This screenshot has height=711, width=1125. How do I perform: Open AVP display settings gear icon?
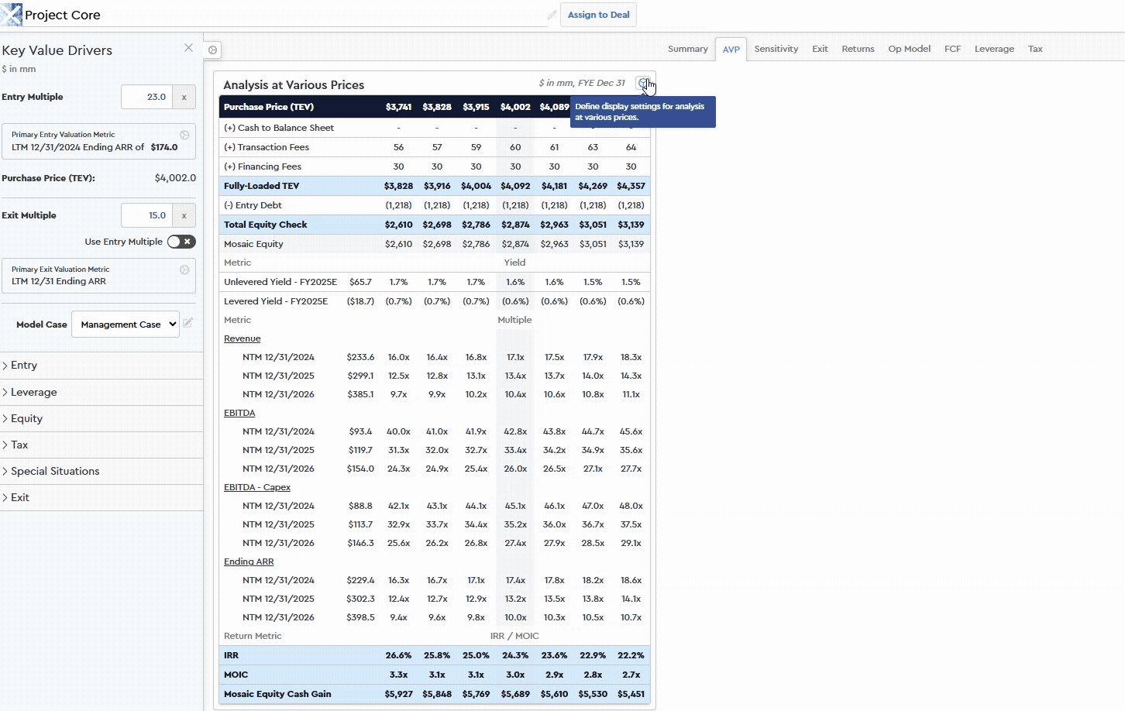click(x=642, y=83)
